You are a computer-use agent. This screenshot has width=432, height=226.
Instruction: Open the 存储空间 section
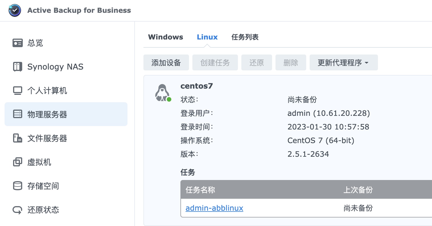(x=66, y=186)
